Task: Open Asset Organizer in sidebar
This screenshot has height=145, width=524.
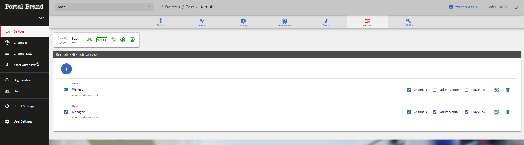Action: tap(25, 65)
